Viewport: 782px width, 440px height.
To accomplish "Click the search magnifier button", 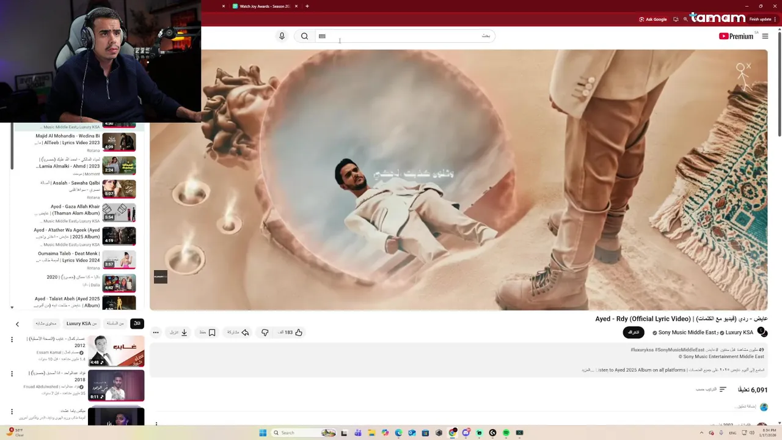I will [x=304, y=36].
